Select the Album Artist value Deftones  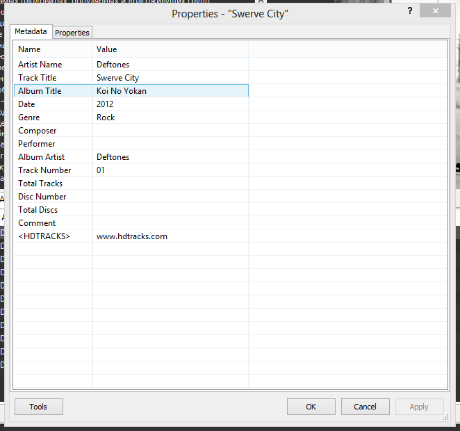pos(113,157)
